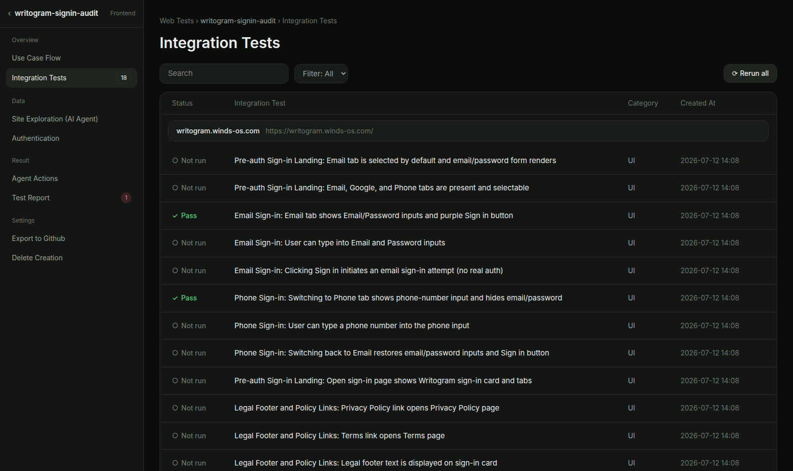Open test 'Clicking Sign in initiates an email sign-in attempt'

click(368, 271)
